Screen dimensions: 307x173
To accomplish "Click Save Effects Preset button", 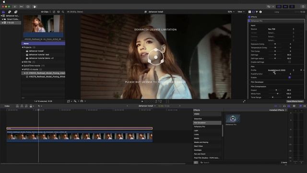I will pos(295,101).
